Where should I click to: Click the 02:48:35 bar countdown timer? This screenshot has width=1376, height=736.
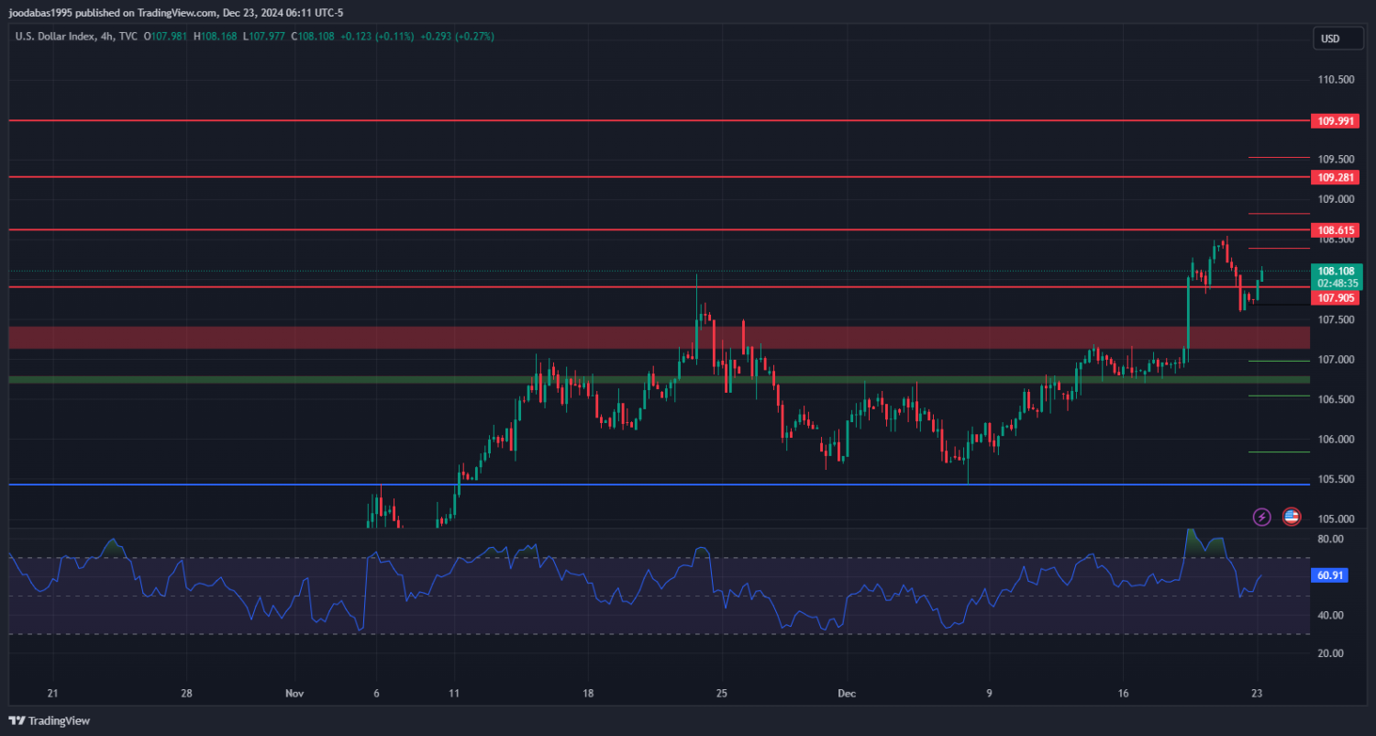pos(1337,284)
